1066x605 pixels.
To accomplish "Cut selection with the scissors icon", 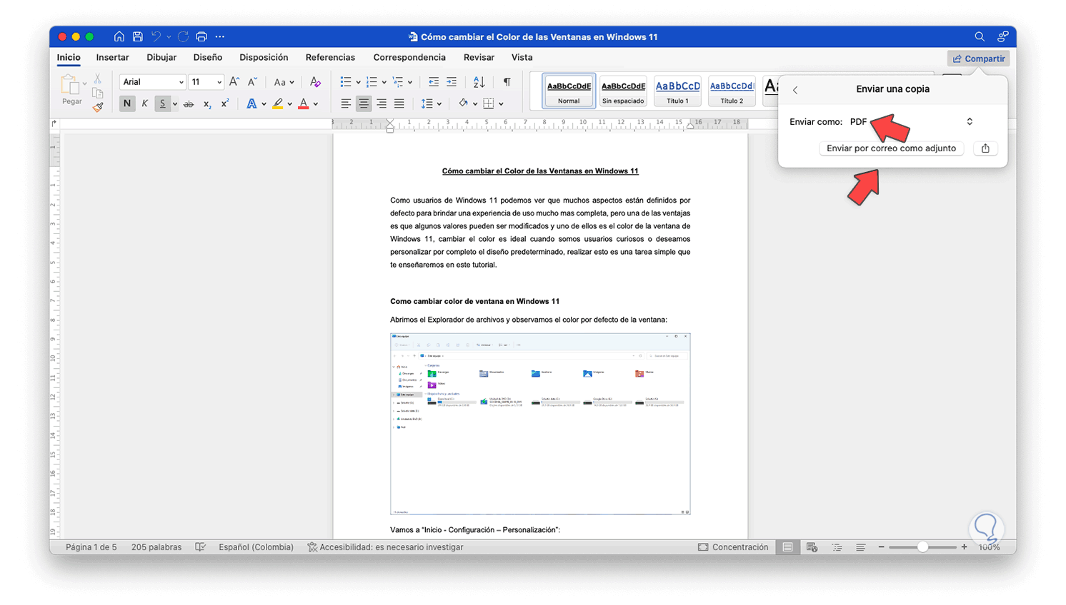I will pyautogui.click(x=98, y=78).
